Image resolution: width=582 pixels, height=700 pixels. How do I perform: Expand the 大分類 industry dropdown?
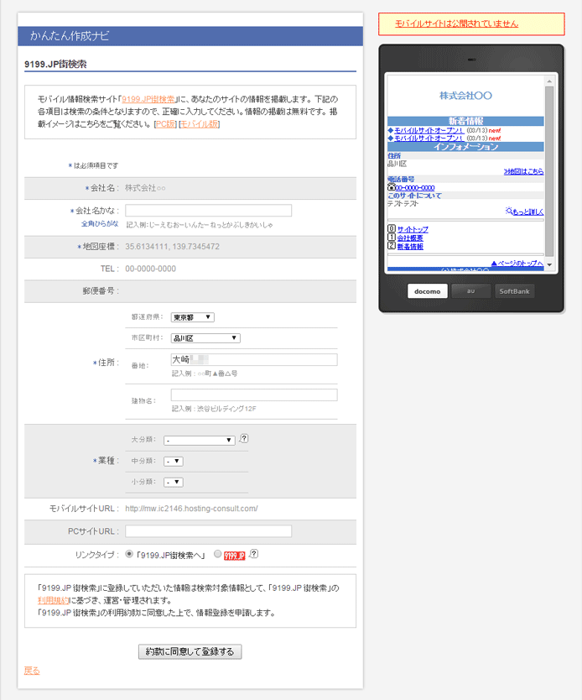click(200, 440)
